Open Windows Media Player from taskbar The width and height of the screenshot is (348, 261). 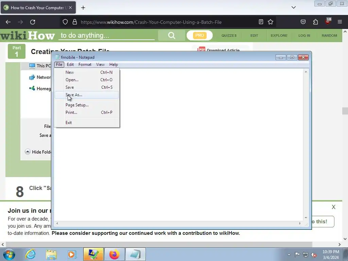coord(72,254)
